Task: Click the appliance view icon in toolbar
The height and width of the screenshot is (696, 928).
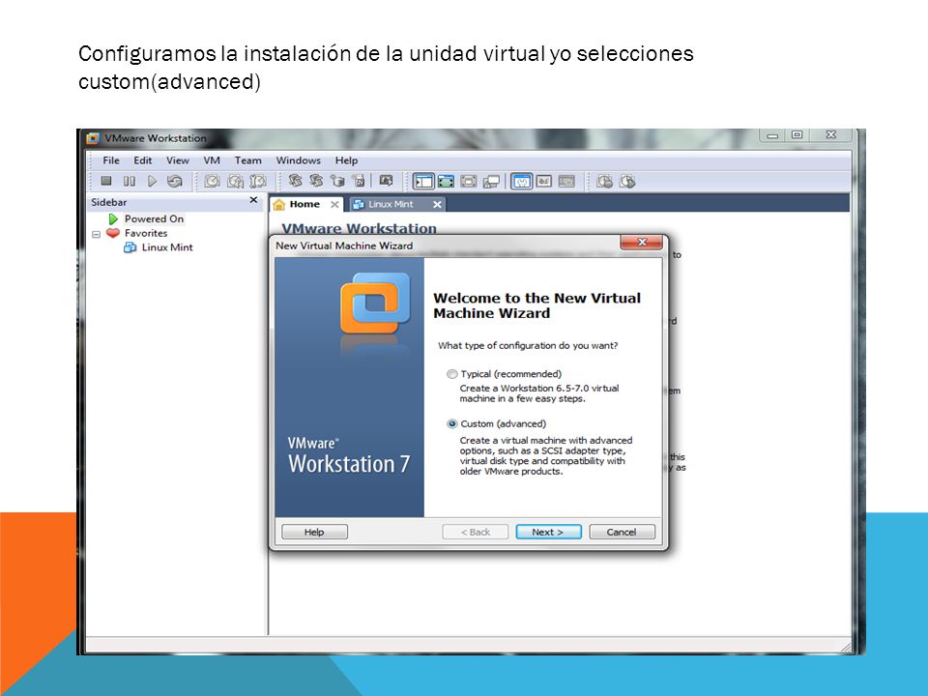Action: 566,181
